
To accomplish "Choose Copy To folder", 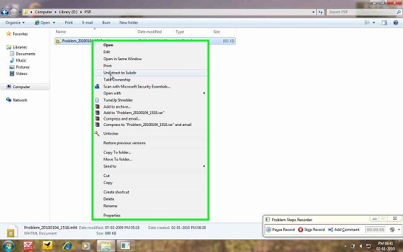I will point(118,152).
